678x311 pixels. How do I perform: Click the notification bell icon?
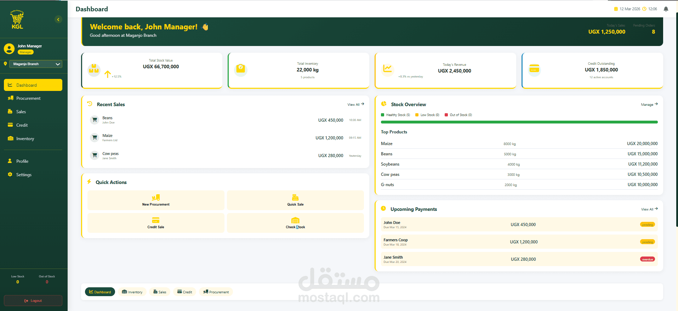[666, 9]
